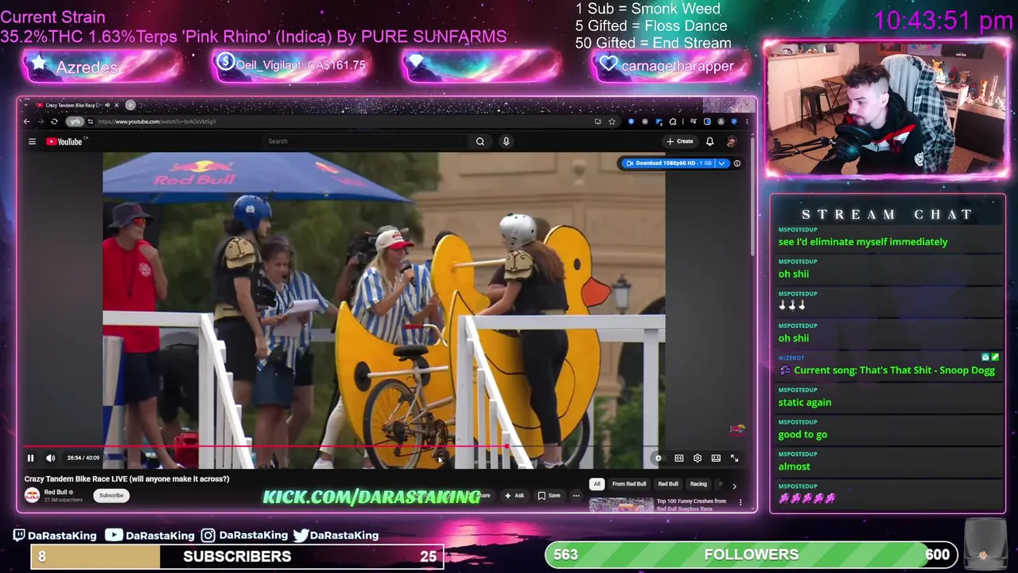The height and width of the screenshot is (573, 1018).
Task: Click the Oeil_Vigilant donation banner
Action: pyautogui.click(x=292, y=65)
